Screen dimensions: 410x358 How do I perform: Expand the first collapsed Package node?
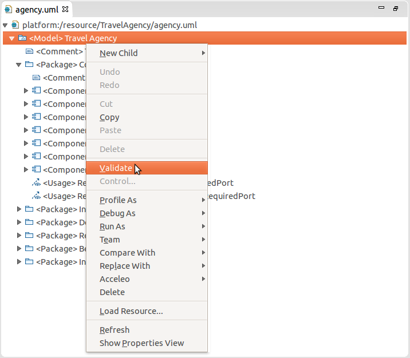pos(19,209)
